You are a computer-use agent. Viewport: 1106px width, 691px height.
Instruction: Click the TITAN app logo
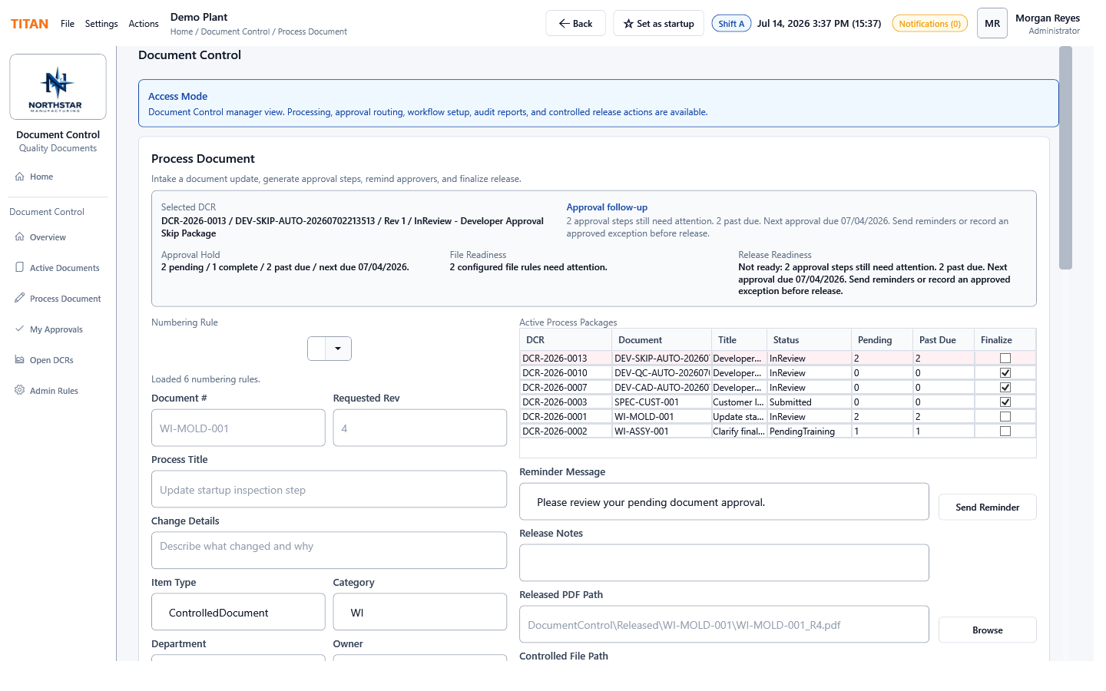point(29,24)
